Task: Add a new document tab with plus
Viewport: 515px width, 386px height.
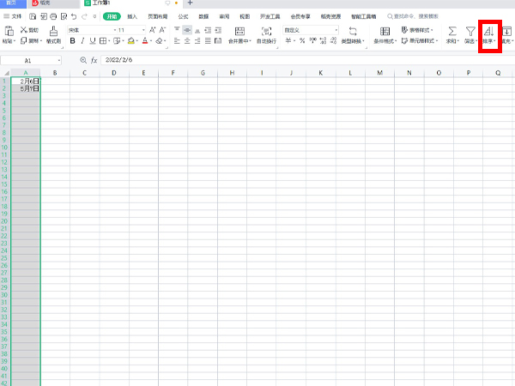Action: click(190, 3)
